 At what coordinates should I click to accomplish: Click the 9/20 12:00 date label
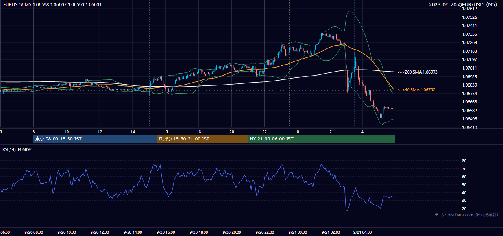tap(100, 232)
